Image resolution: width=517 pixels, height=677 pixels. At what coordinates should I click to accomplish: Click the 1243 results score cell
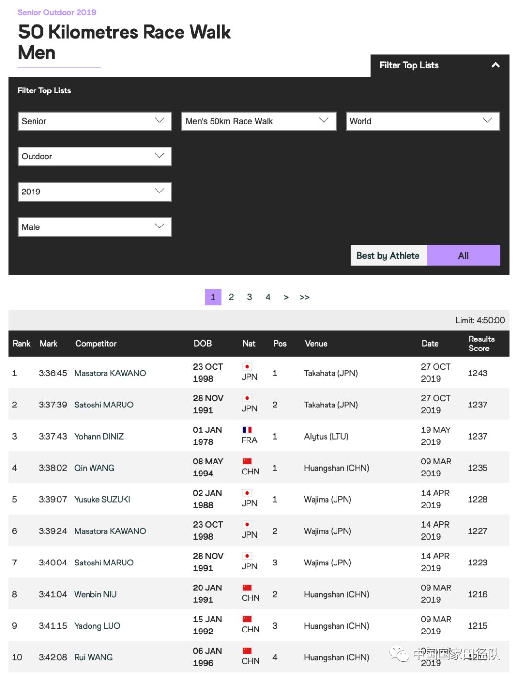[477, 373]
